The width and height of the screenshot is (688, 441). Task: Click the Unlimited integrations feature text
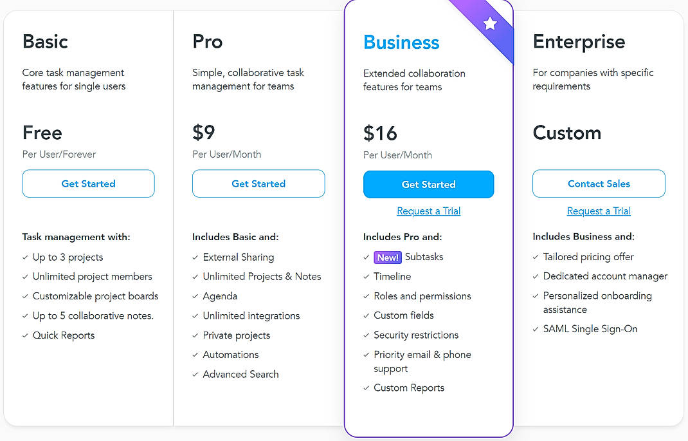pos(251,315)
